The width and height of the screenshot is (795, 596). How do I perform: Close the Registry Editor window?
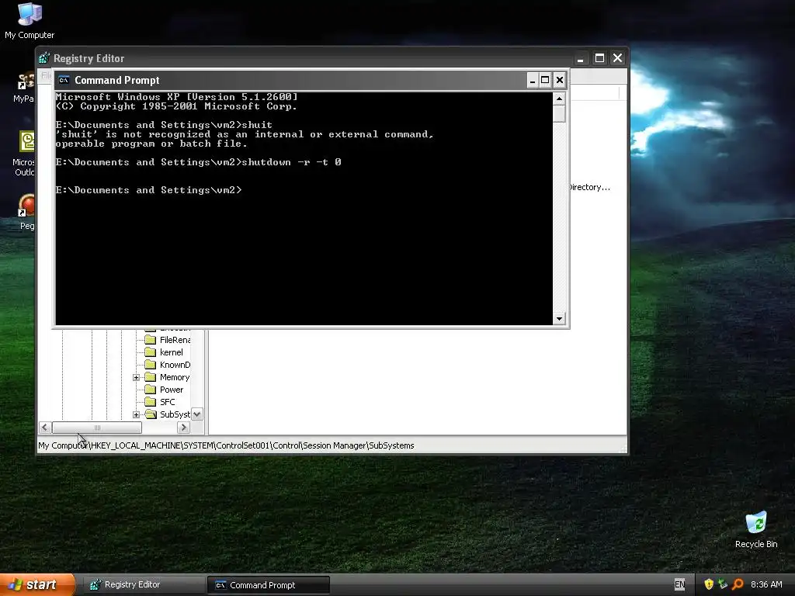pos(617,58)
